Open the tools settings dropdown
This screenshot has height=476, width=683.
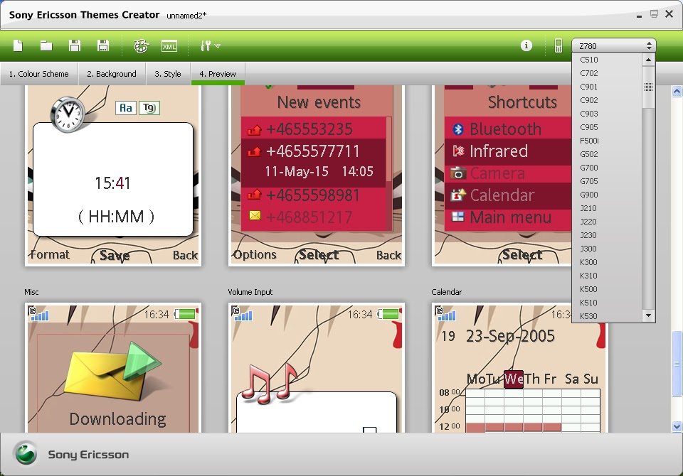click(211, 45)
